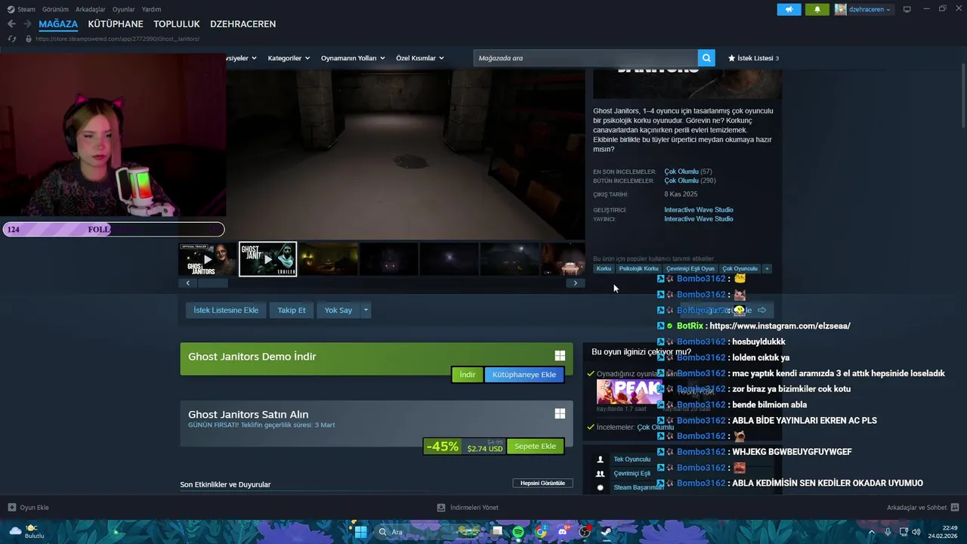The width and height of the screenshot is (967, 544).
Task: Go back with the left arrow
Action: [11, 24]
